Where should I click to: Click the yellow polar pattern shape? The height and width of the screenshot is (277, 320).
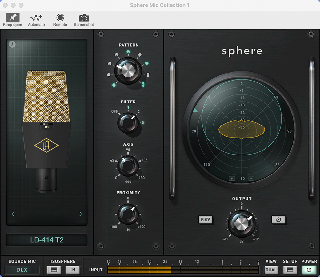coord(242,130)
